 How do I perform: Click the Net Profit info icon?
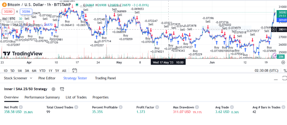click(21, 107)
